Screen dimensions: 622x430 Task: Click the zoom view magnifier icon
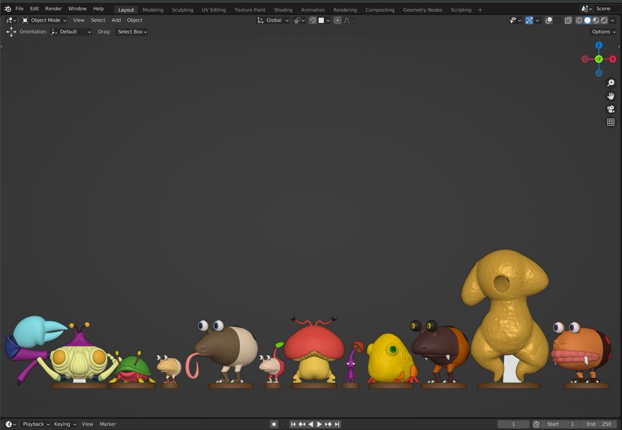[x=611, y=83]
